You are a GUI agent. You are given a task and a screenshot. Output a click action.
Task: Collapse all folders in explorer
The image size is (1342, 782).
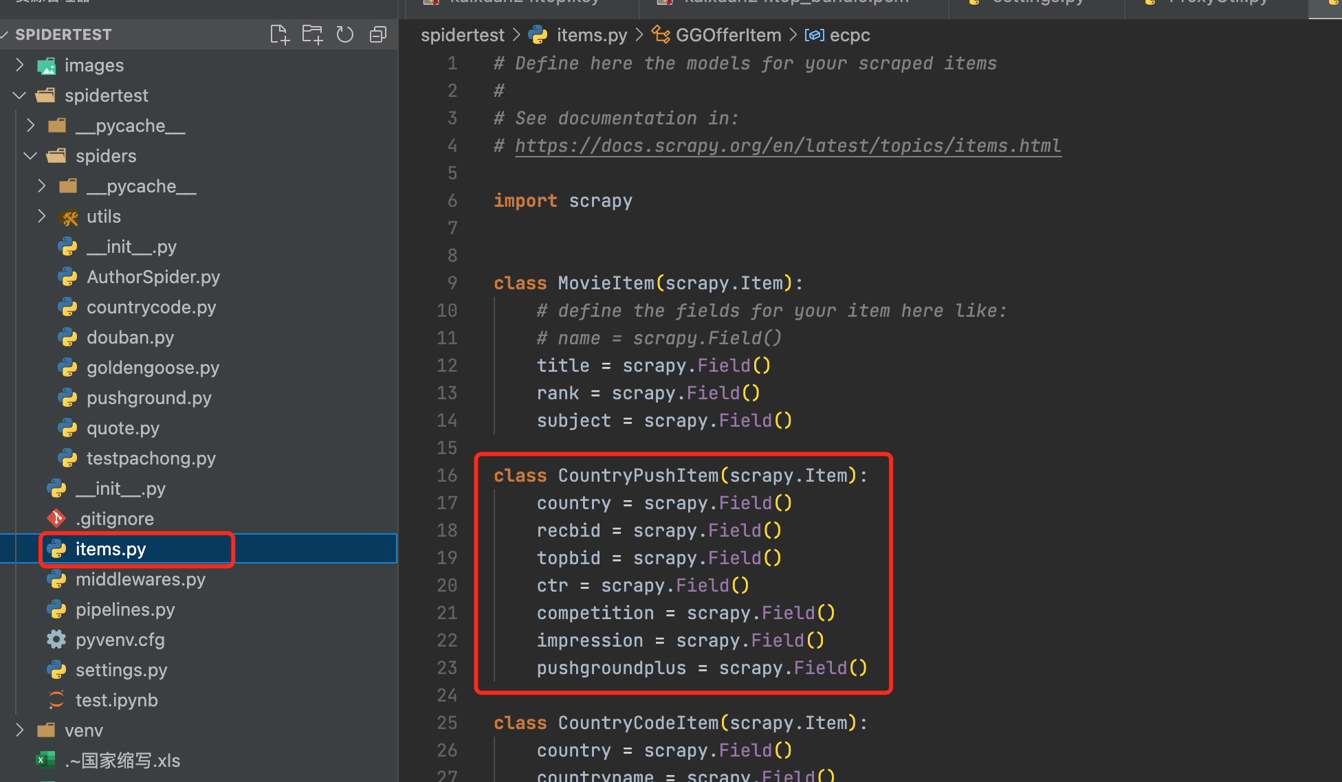pyautogui.click(x=378, y=34)
